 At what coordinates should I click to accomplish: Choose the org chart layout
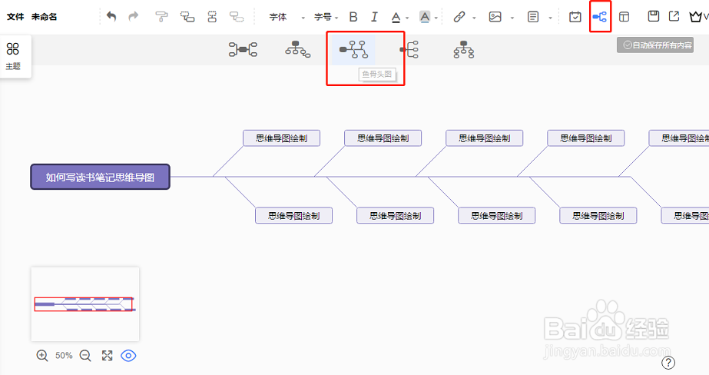[297, 49]
